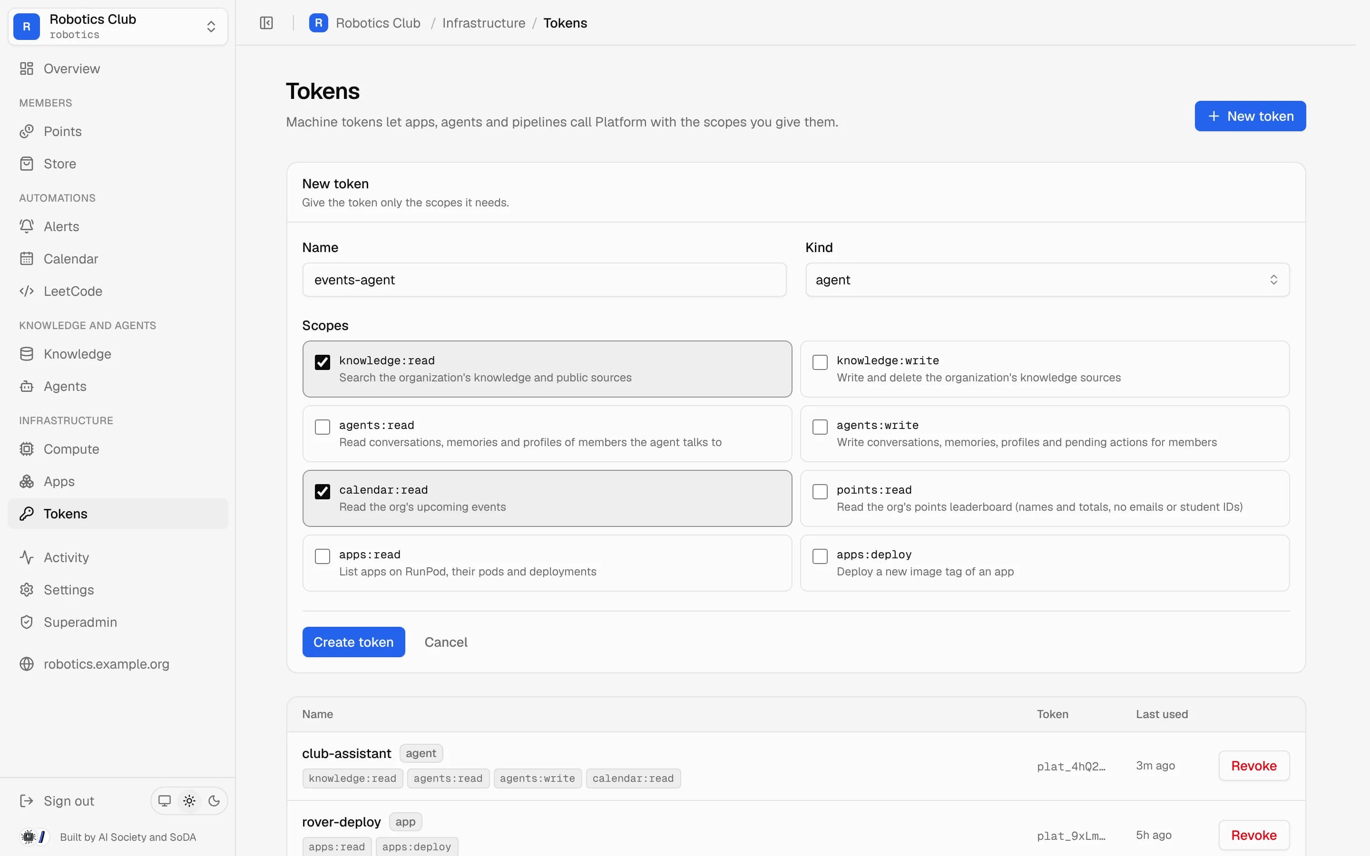
Task: Open the Apps page
Action: (x=118, y=481)
